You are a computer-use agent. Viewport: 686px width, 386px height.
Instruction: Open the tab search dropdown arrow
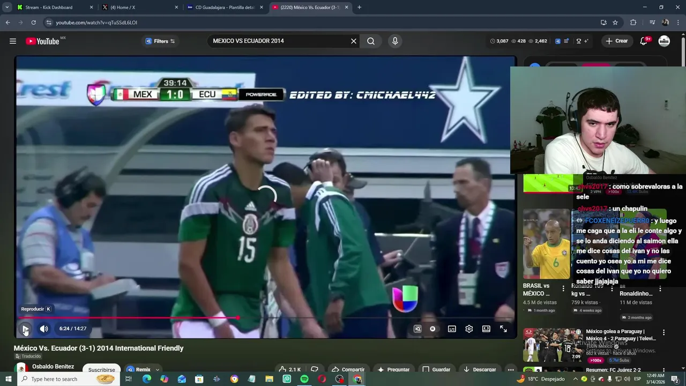[x=6, y=8]
